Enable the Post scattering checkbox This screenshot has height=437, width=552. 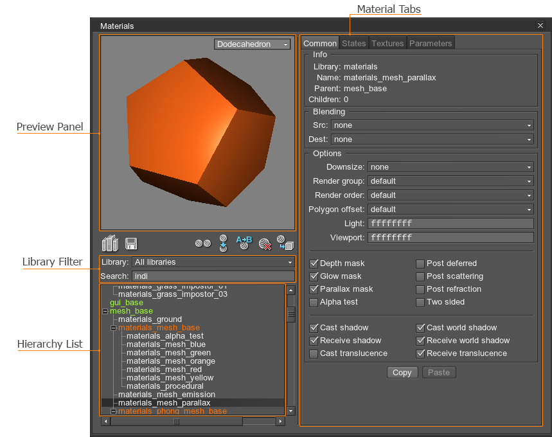click(x=420, y=277)
